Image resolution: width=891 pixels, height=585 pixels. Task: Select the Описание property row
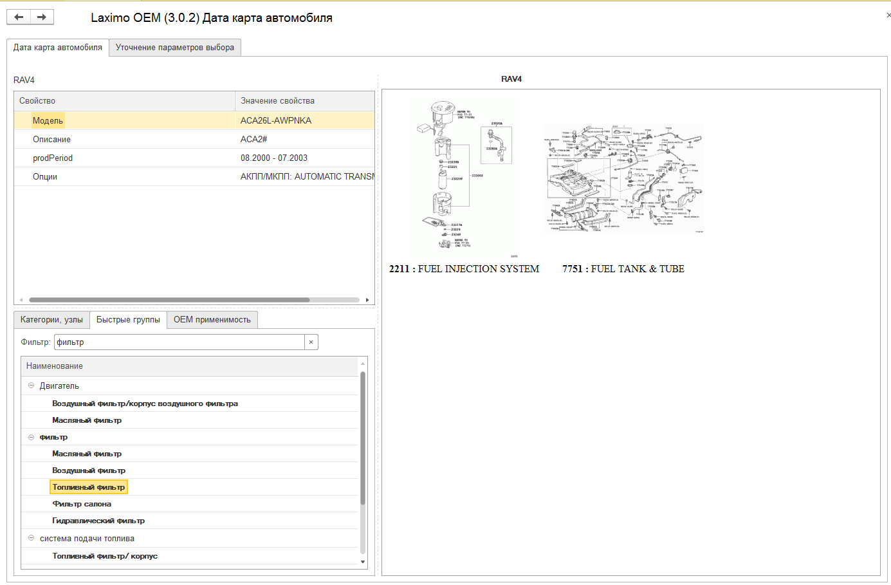(194, 139)
